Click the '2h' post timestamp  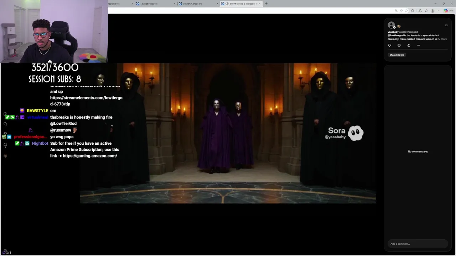(446, 25)
